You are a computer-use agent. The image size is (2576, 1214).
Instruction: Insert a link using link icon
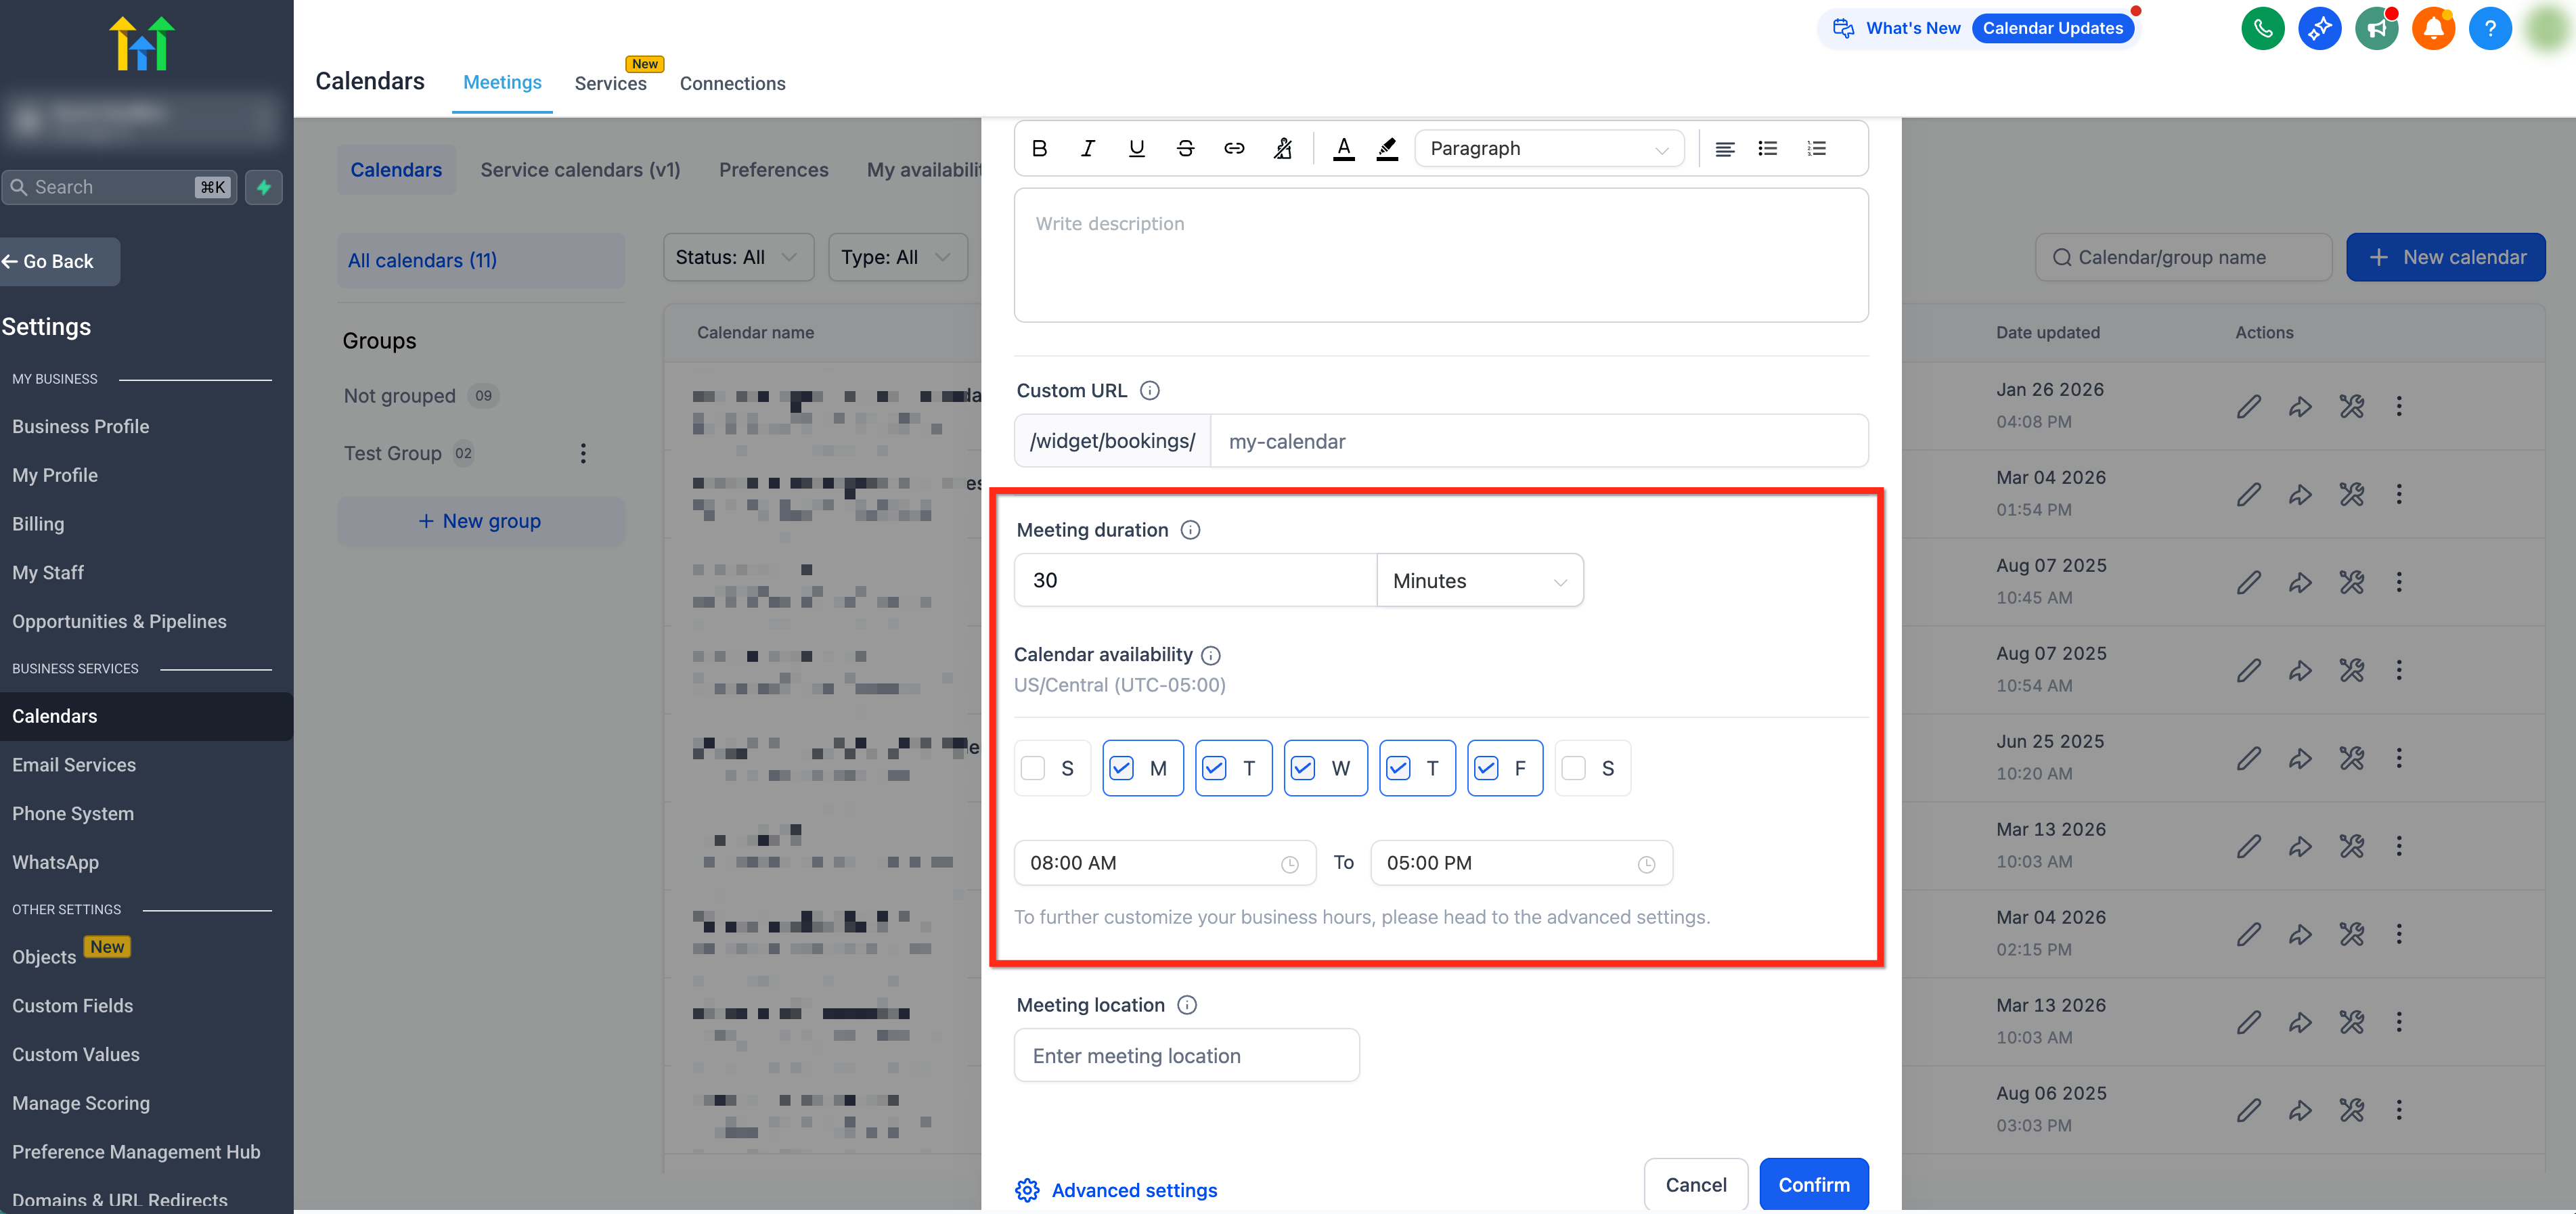[x=1234, y=148]
